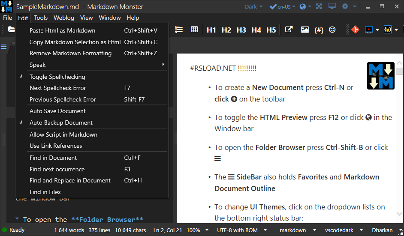Select Remove Markdown Formatting entry
The height and width of the screenshot is (236, 404).
click(70, 53)
